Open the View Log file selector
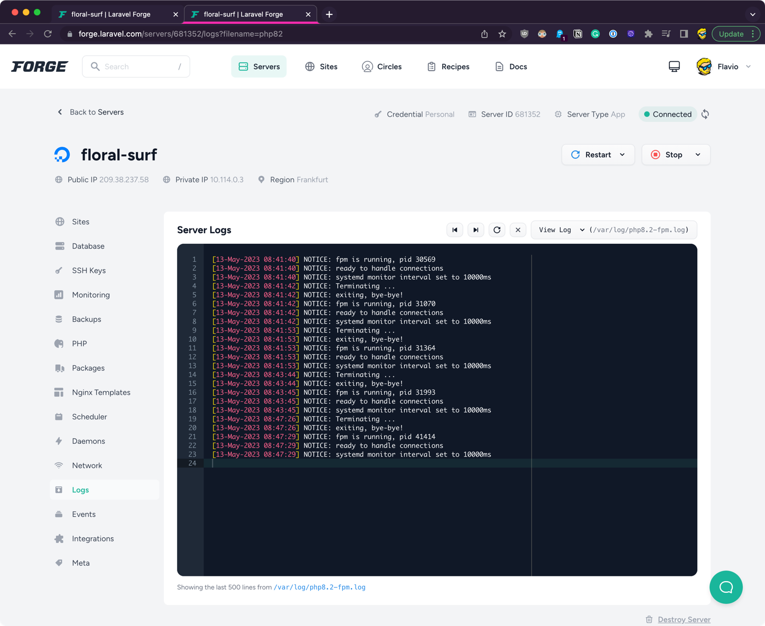Screen dimensions: 765x626 561,230
